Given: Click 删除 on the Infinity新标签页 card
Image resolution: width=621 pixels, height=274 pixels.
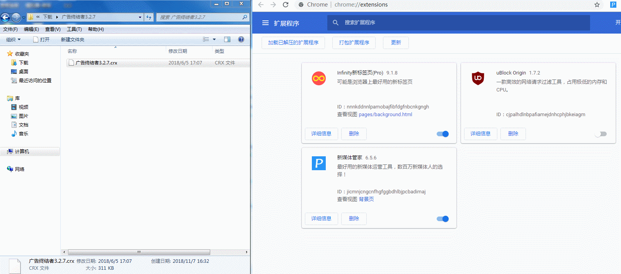Looking at the screenshot, I should 354,134.
